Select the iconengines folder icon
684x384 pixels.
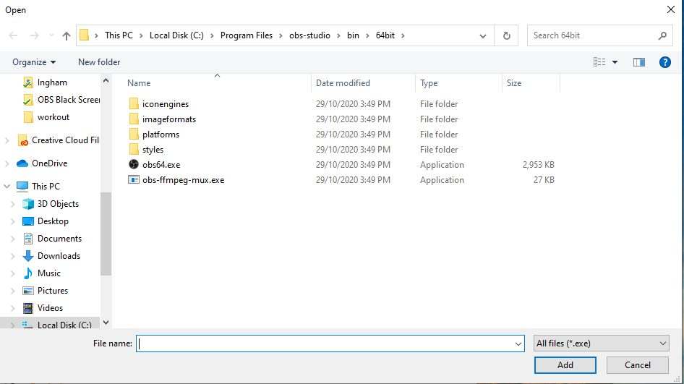pyautogui.click(x=134, y=104)
